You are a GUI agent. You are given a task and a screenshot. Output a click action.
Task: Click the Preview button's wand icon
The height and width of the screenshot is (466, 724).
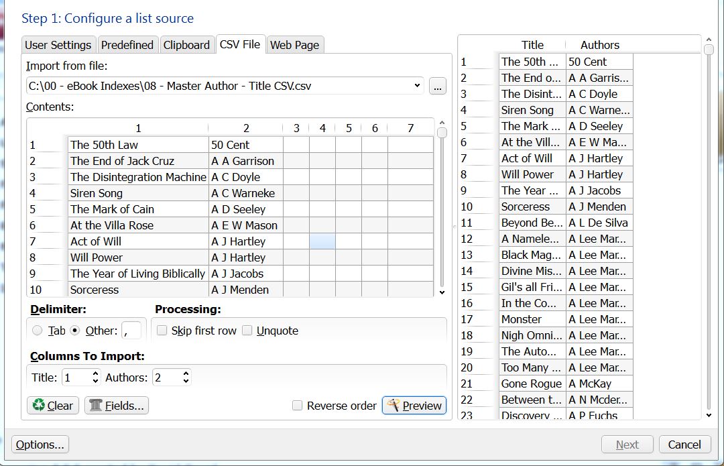pyautogui.click(x=394, y=405)
